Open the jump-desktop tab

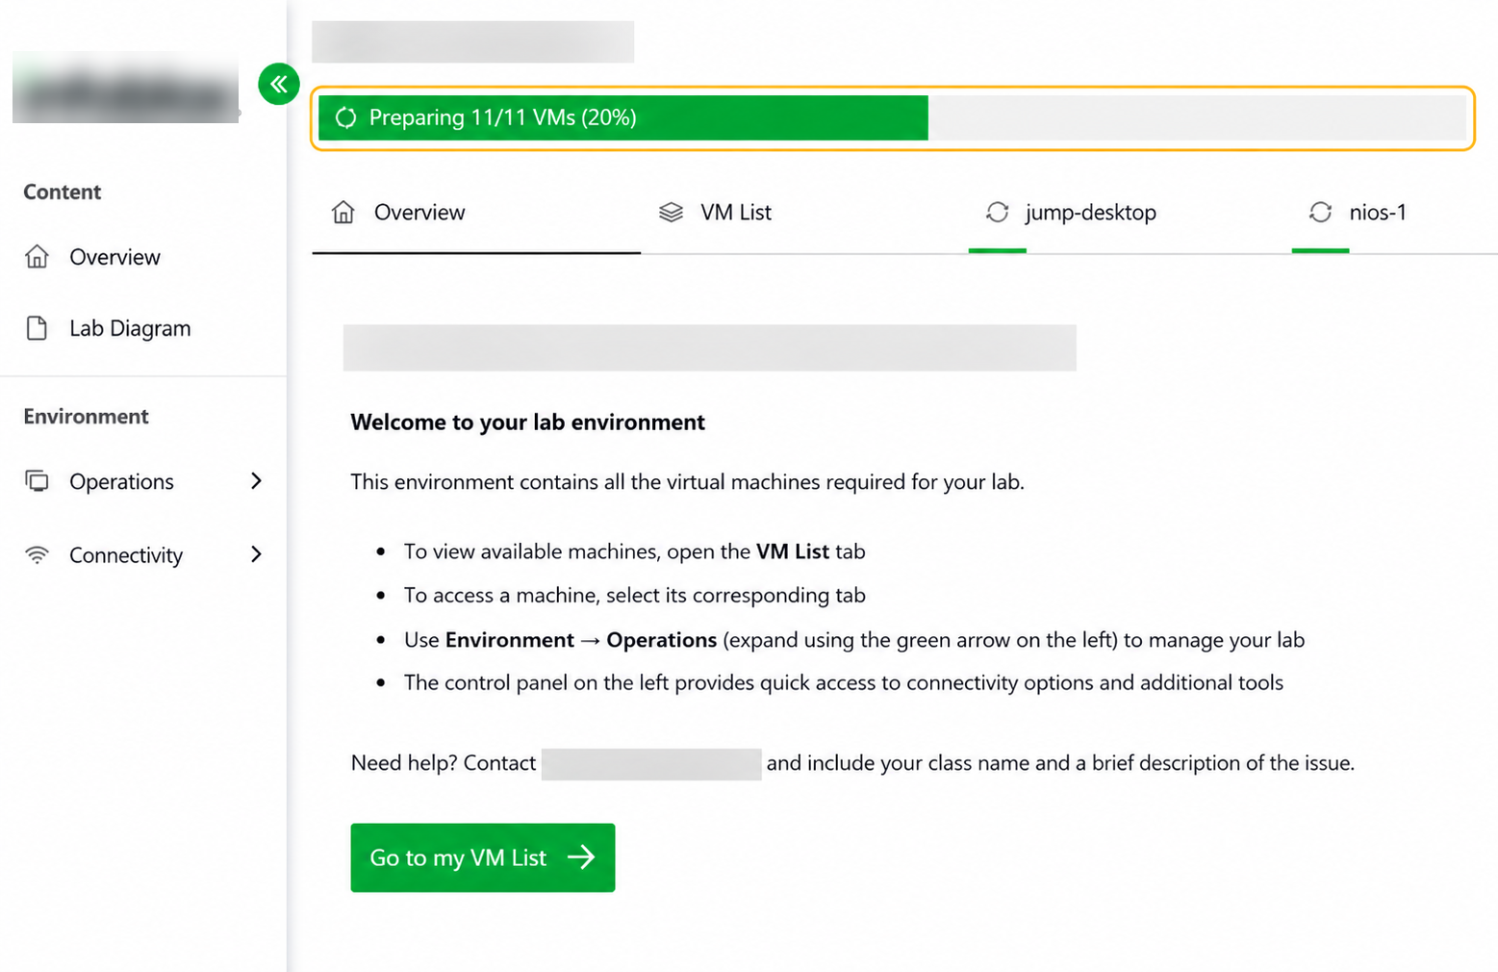pyautogui.click(x=1071, y=213)
